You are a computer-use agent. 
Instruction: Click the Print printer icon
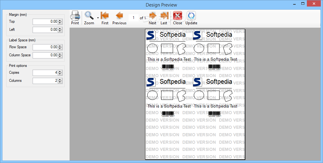(x=75, y=16)
